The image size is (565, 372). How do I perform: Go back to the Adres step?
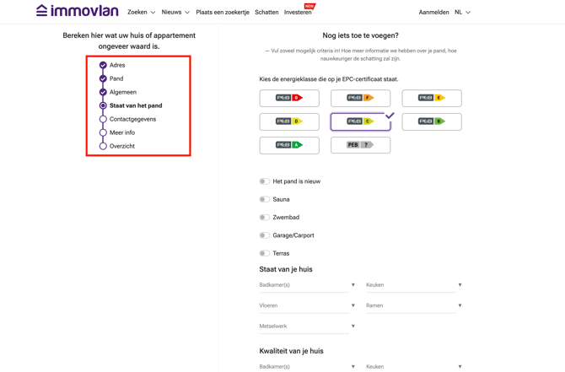click(116, 65)
